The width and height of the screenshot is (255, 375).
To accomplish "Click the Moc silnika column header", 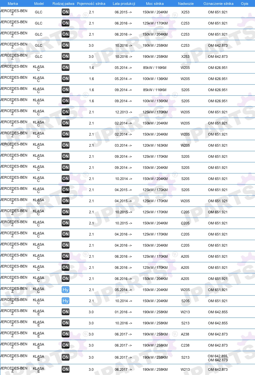I will 155,4.
